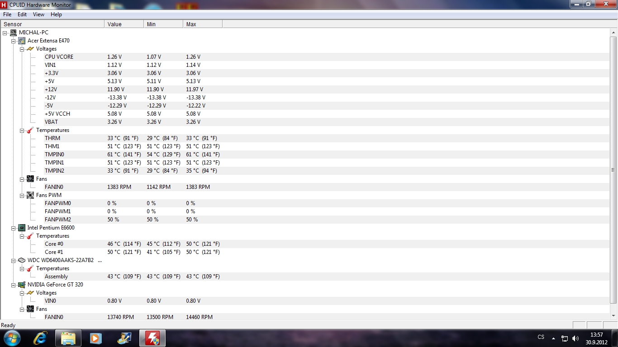Click the Acer Extensa E470 motherboard icon
Image resolution: width=618 pixels, height=347 pixels.
click(x=22, y=41)
